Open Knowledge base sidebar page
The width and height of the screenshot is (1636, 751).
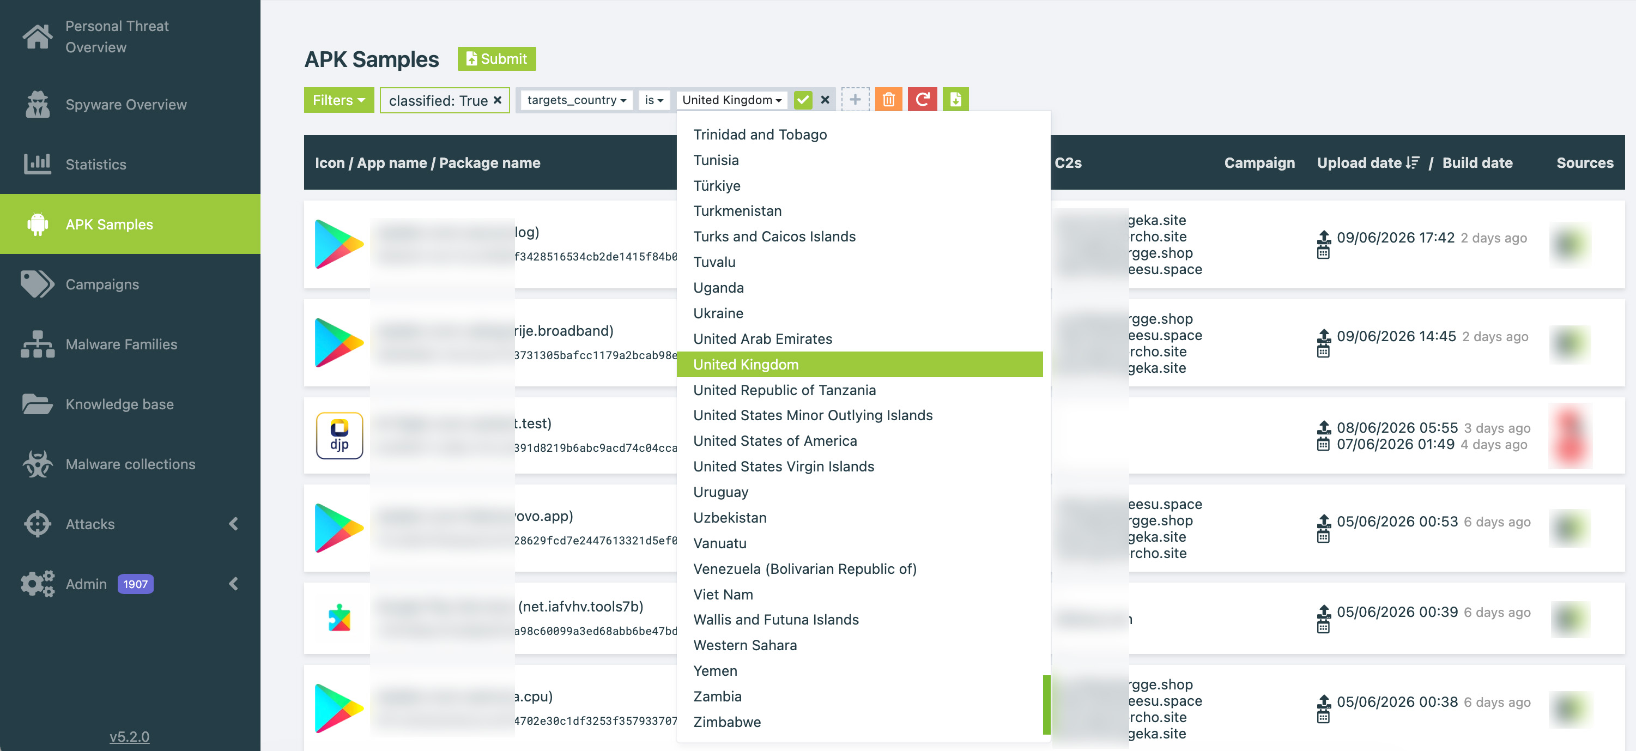[x=130, y=404]
